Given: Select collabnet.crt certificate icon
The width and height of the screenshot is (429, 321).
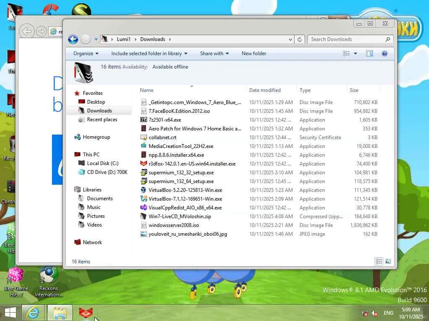Looking at the screenshot, I should click(x=144, y=137).
